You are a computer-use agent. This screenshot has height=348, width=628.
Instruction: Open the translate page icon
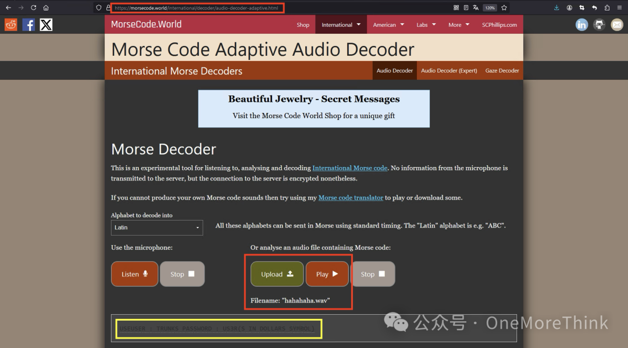(476, 8)
